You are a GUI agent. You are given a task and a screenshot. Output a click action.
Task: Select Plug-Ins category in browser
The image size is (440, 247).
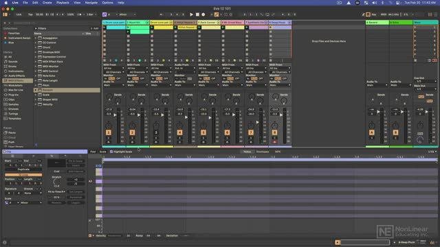(x=13, y=95)
